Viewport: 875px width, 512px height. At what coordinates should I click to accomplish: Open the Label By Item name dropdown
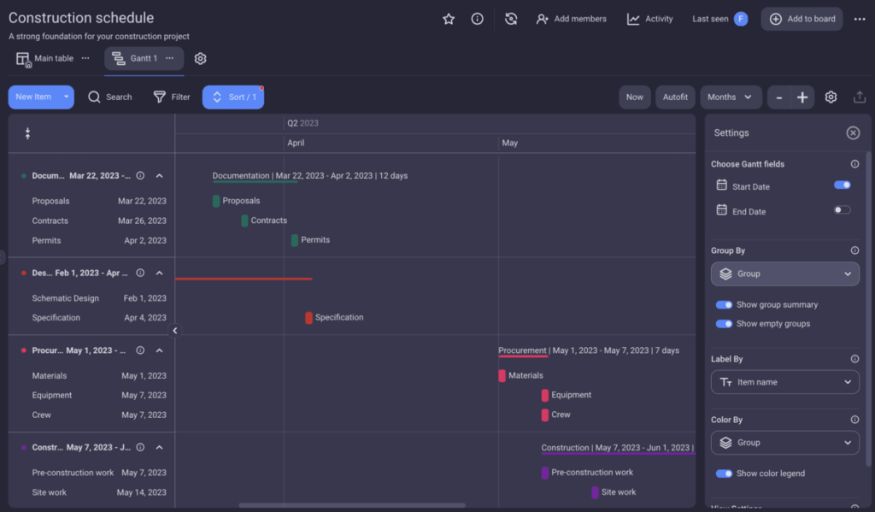(x=784, y=382)
